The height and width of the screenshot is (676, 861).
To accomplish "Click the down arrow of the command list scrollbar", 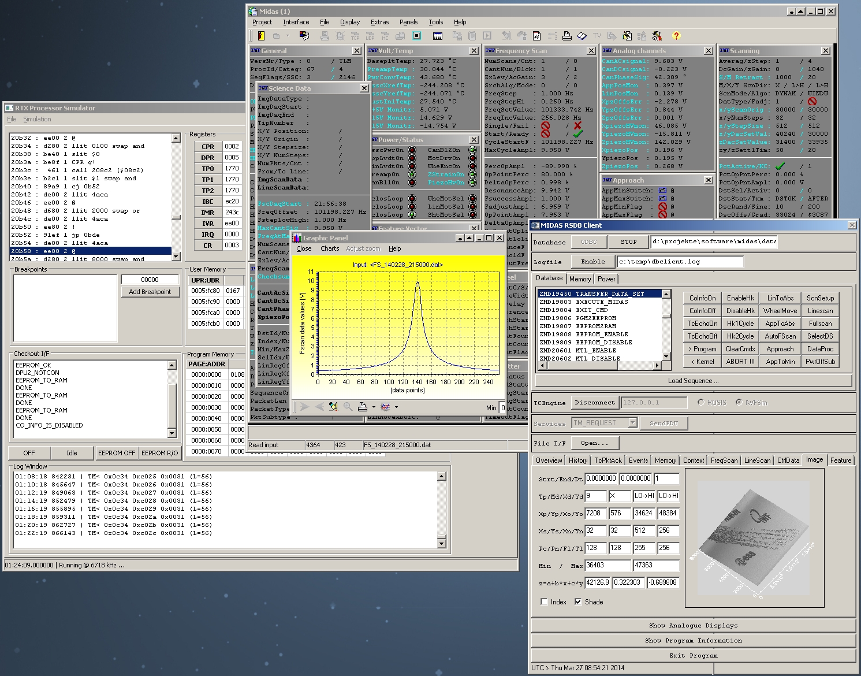I will click(666, 356).
